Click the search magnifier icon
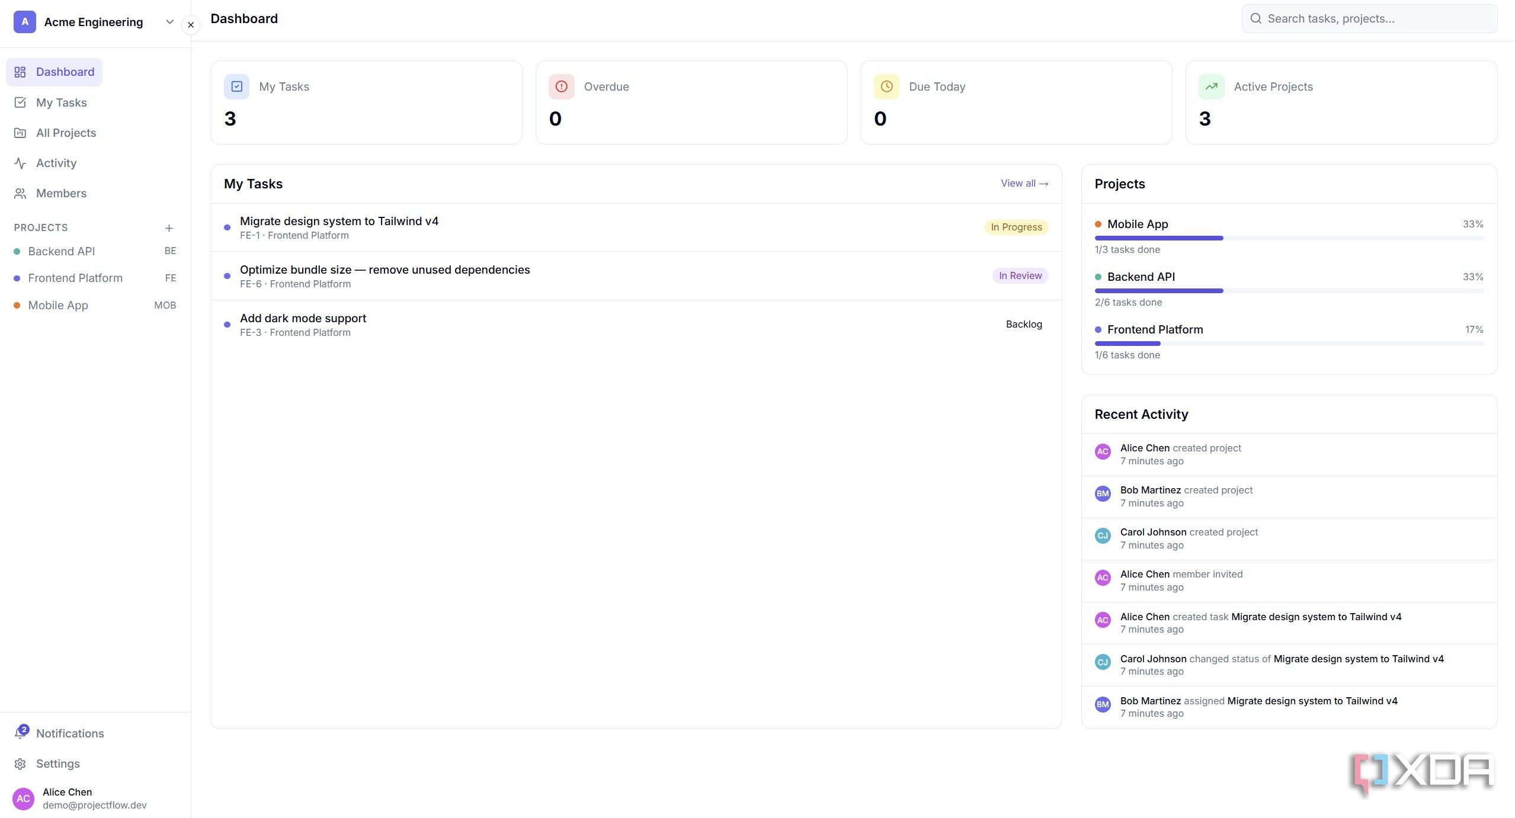 tap(1255, 18)
